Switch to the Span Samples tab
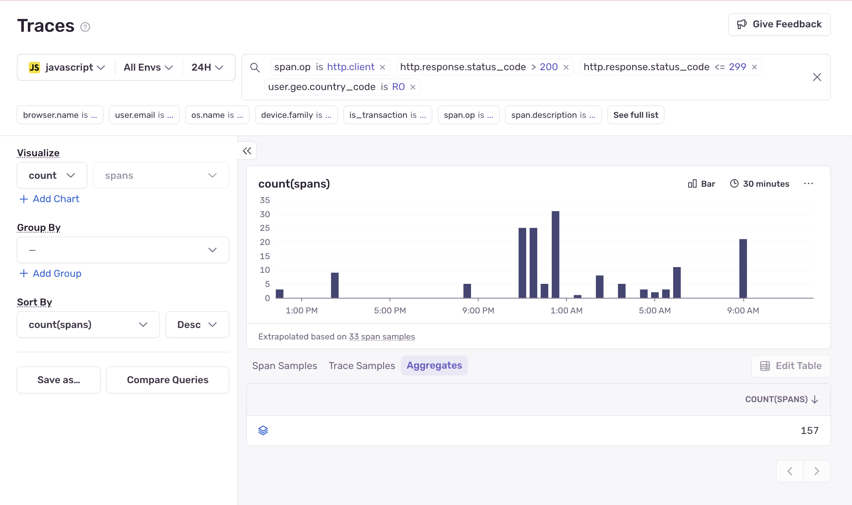The width and height of the screenshot is (852, 505). pos(284,366)
